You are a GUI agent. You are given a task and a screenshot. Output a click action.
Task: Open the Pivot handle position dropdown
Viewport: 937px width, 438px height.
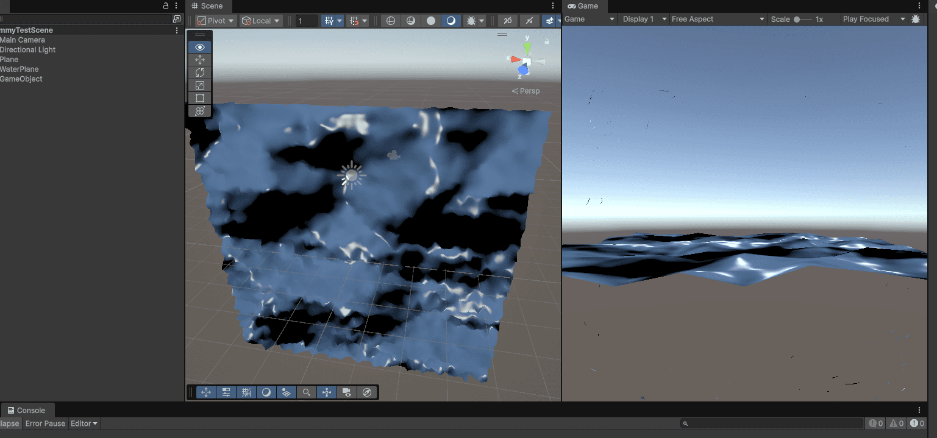point(216,21)
